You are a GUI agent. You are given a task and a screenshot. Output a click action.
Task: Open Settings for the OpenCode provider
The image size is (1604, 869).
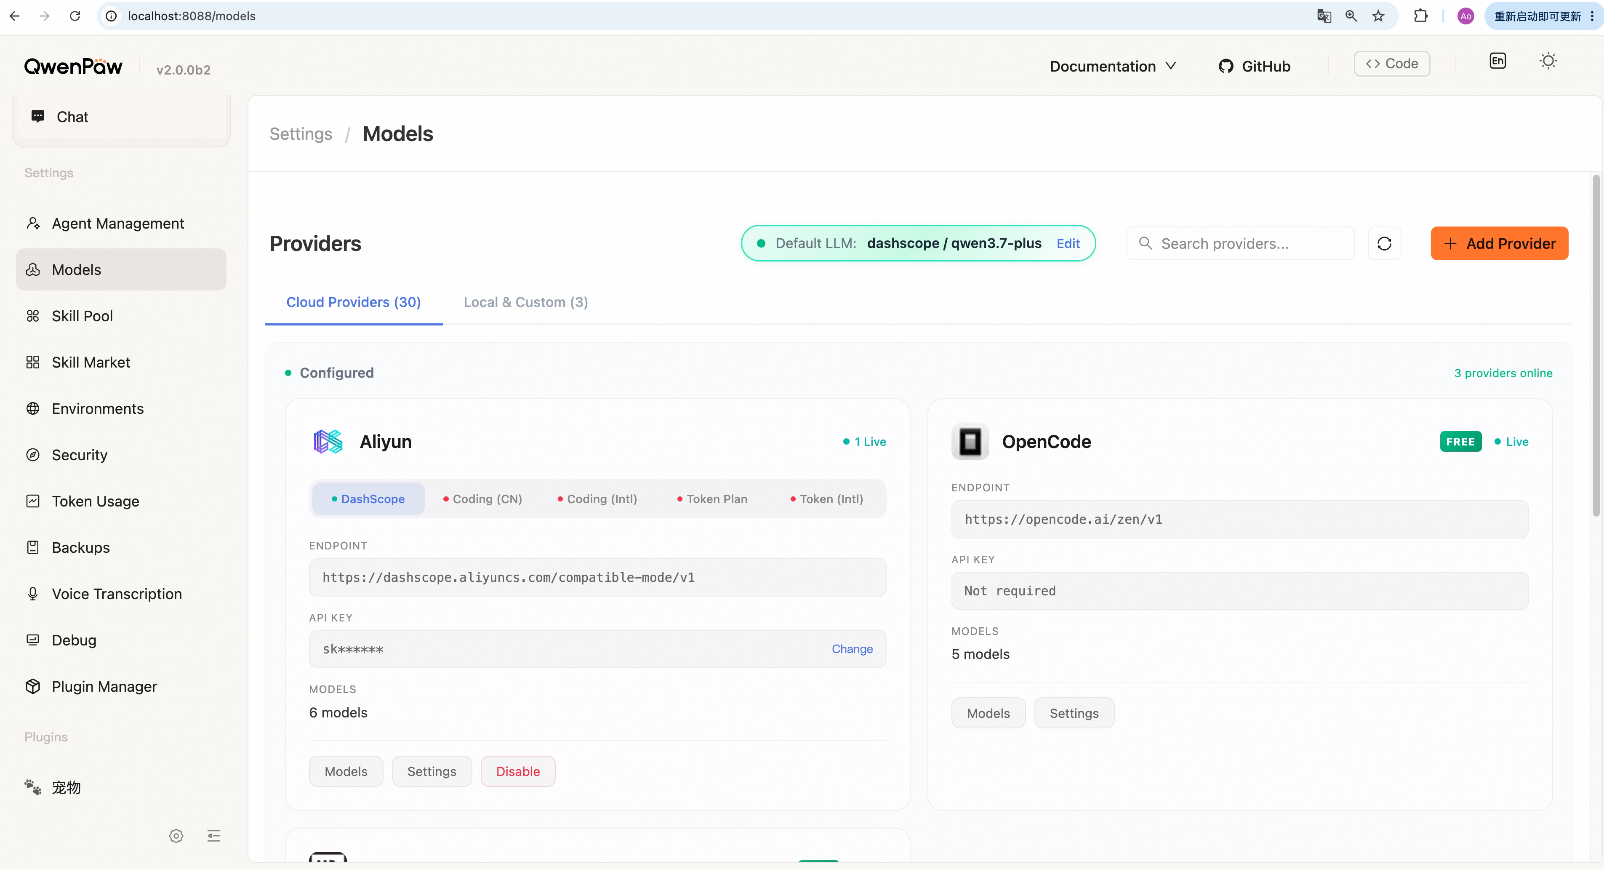click(x=1074, y=713)
